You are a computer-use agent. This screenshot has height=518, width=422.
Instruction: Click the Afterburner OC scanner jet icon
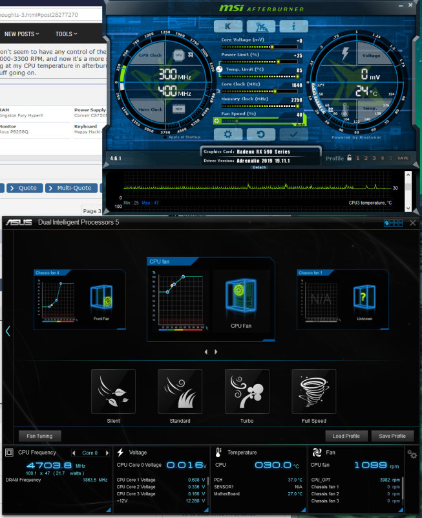pyautogui.click(x=261, y=26)
